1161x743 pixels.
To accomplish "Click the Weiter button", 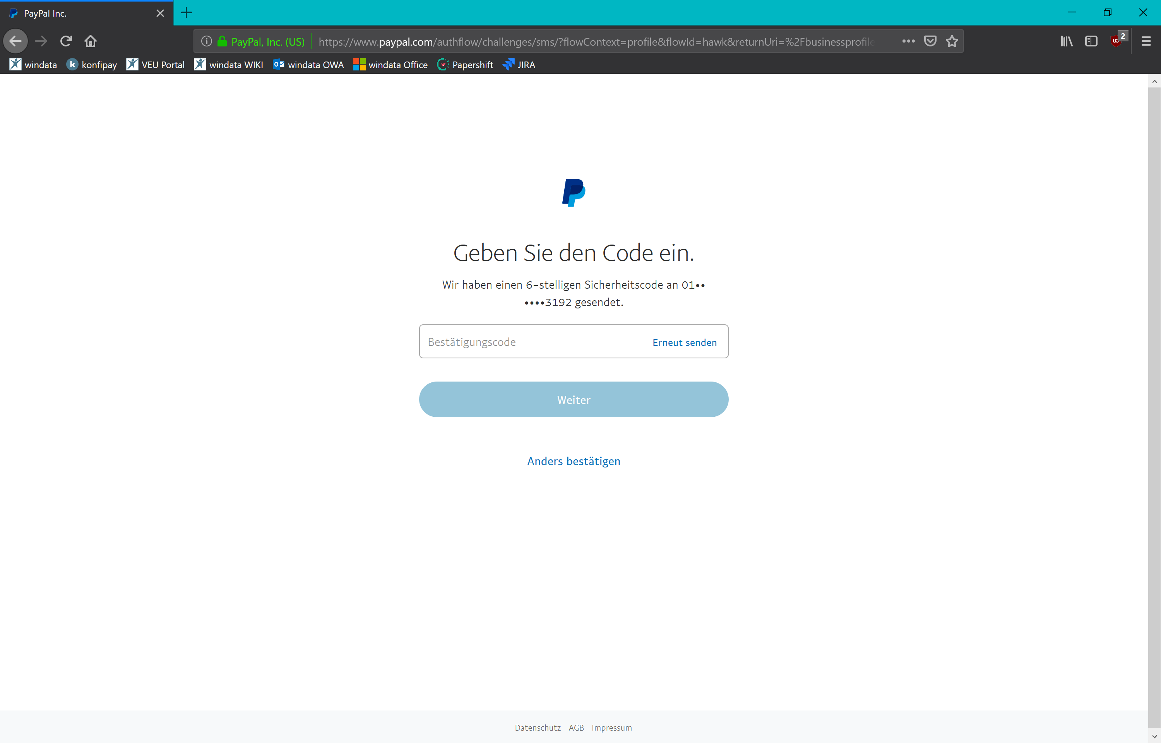I will point(574,399).
